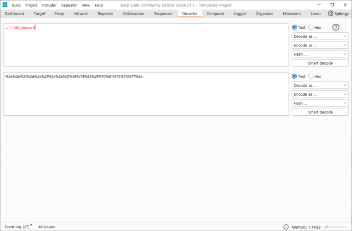
Task: Switch to the Repeater tab
Action: pyautogui.click(x=105, y=14)
